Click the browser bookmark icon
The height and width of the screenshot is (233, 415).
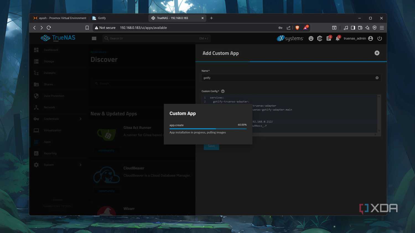(x=87, y=28)
